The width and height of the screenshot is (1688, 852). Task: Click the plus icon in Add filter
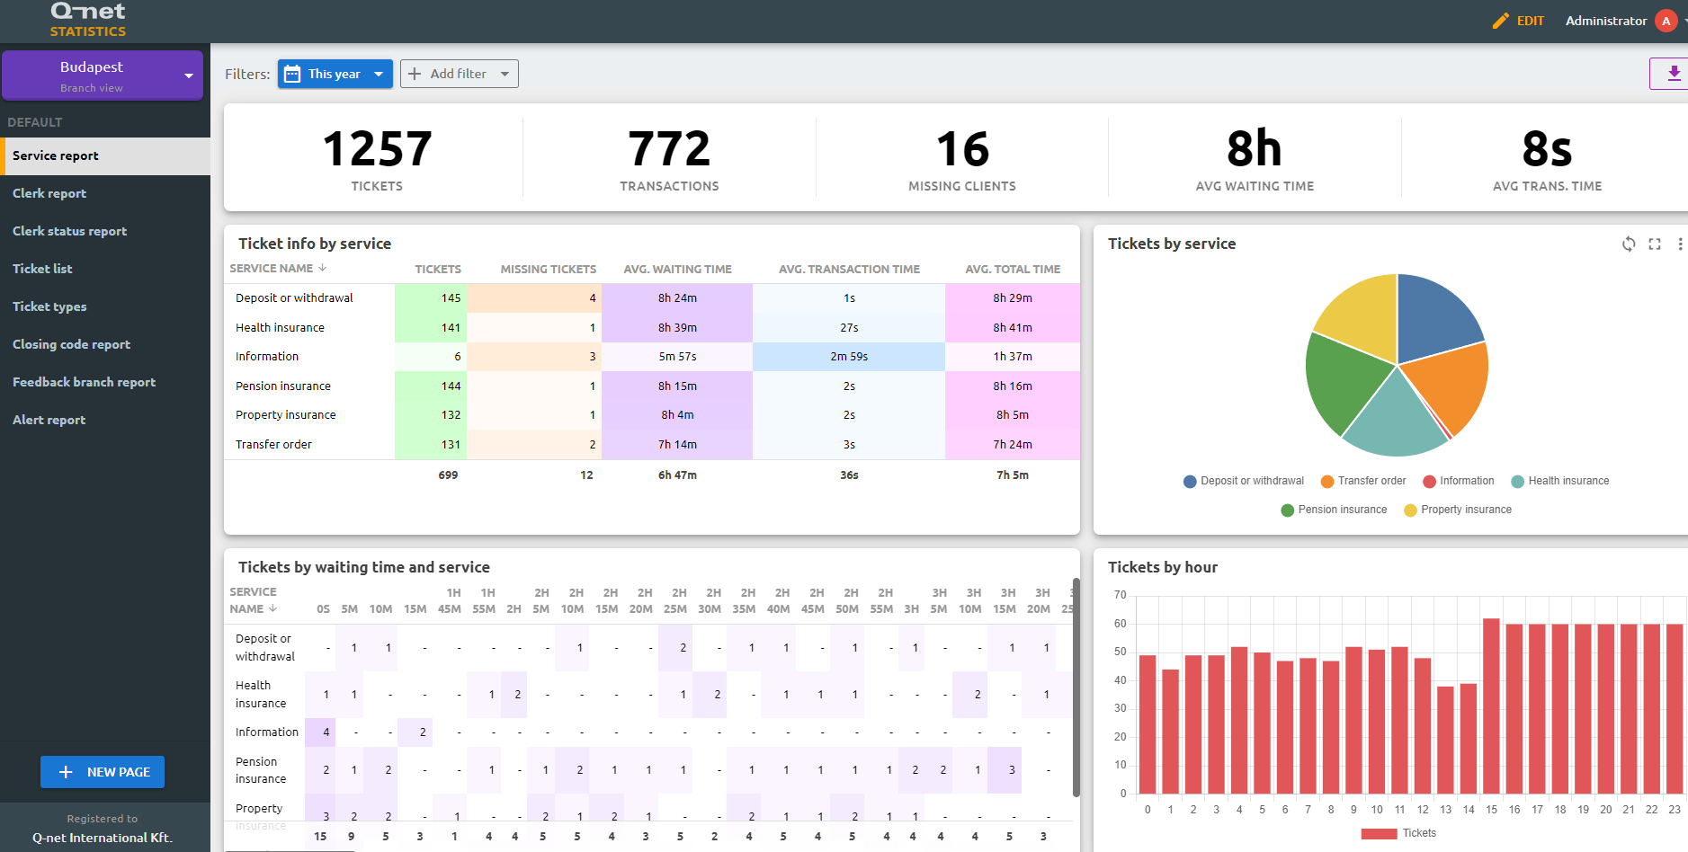tap(415, 74)
